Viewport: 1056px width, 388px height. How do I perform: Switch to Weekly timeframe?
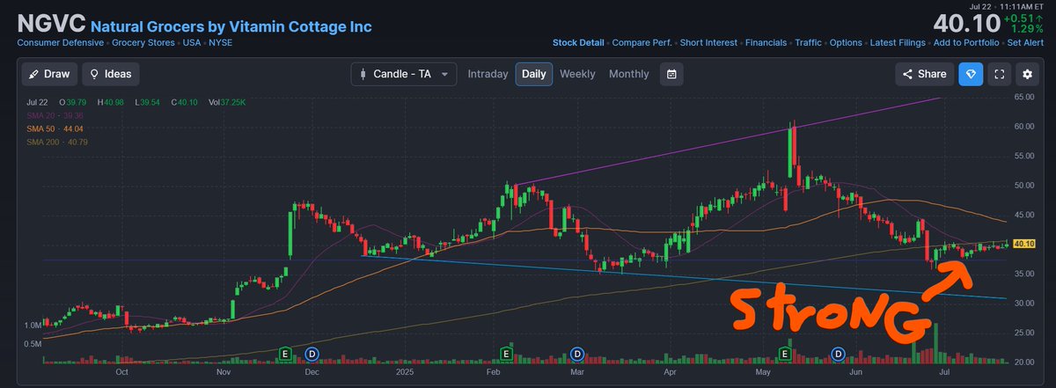(577, 74)
